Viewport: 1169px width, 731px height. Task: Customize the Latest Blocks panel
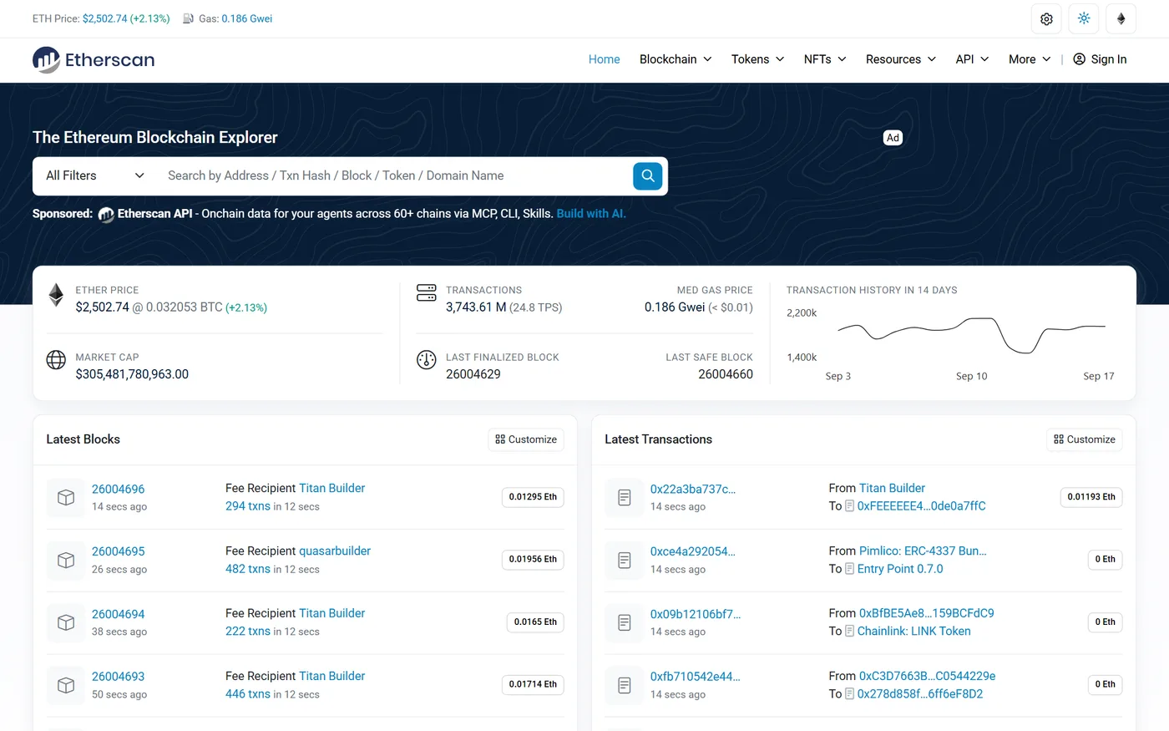526,439
